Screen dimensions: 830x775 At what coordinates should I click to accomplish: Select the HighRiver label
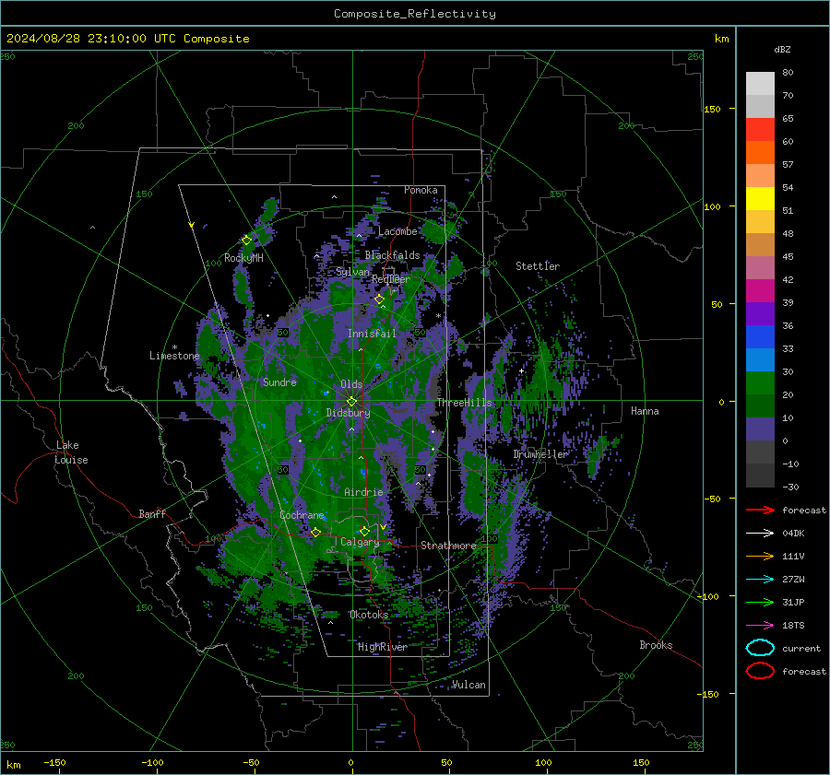tap(382, 647)
